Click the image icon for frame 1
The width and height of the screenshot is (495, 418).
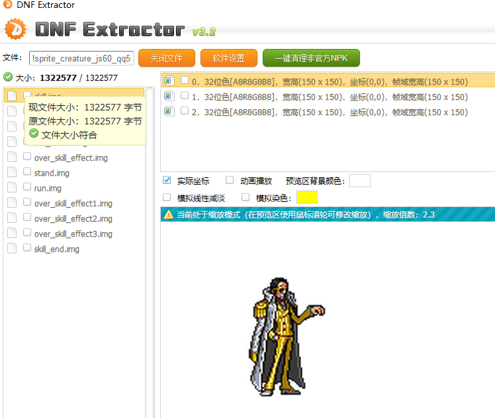coord(169,96)
